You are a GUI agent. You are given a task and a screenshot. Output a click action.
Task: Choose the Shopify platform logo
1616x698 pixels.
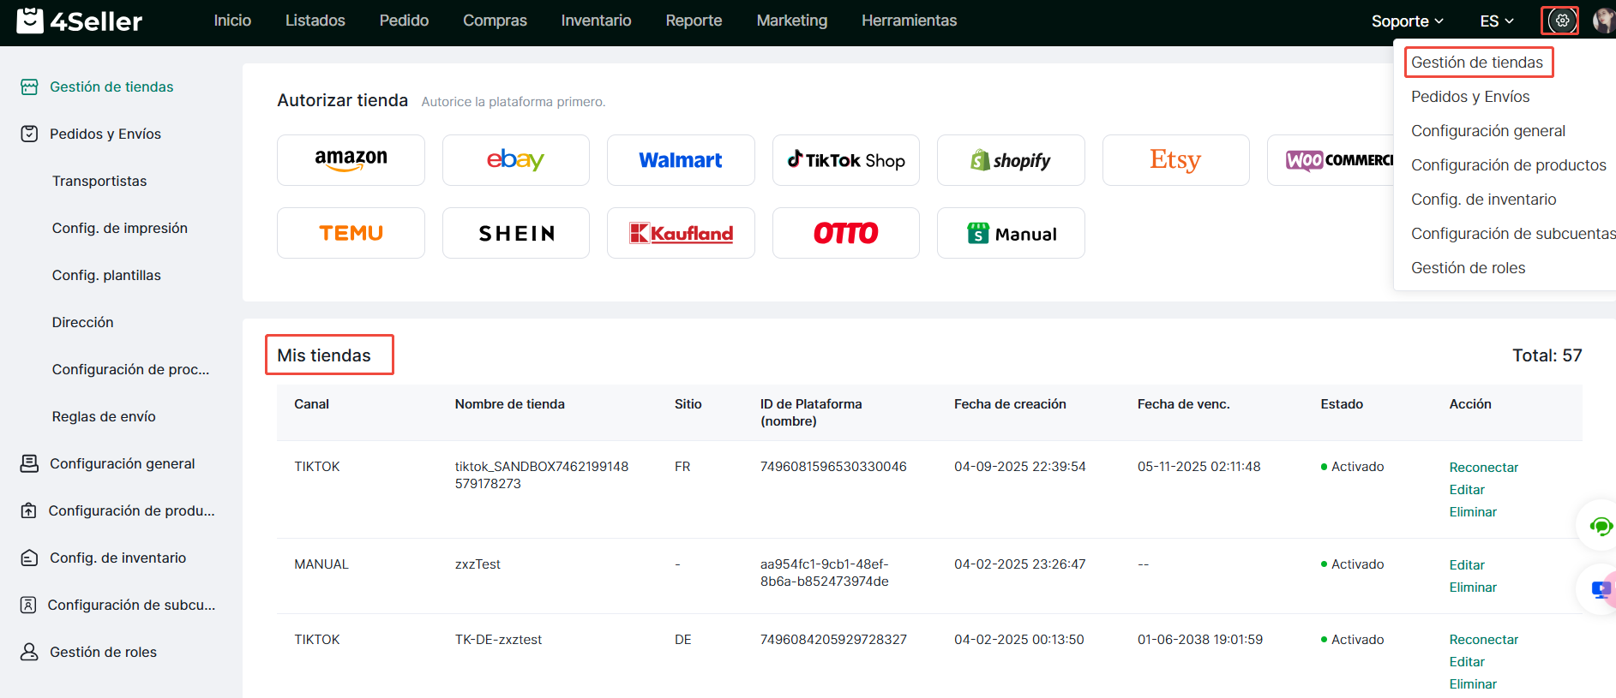(1010, 160)
